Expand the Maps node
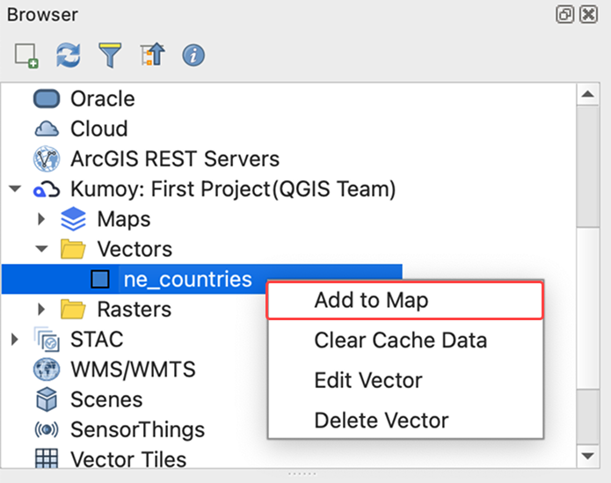 pyautogui.click(x=41, y=219)
